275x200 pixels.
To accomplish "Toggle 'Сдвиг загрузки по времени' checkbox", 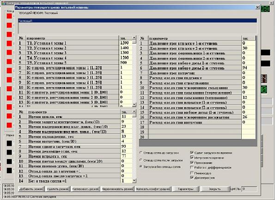I will (192, 153).
